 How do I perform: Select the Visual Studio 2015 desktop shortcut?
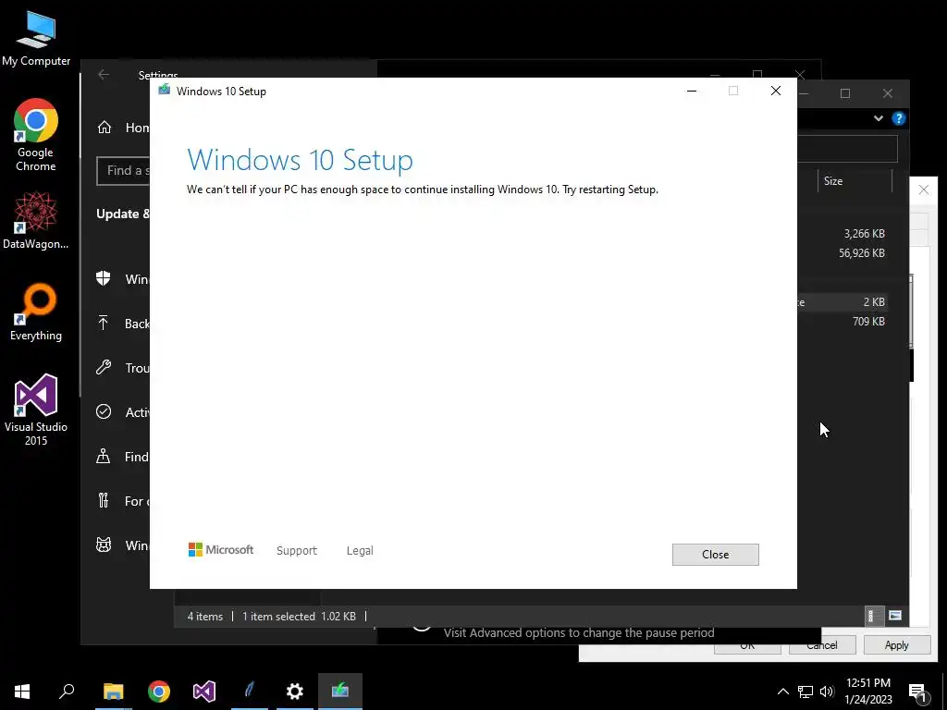[x=36, y=410]
